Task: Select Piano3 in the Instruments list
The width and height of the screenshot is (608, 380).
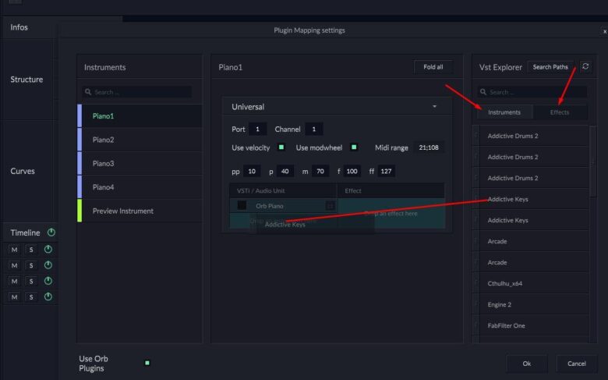Action: 104,164
